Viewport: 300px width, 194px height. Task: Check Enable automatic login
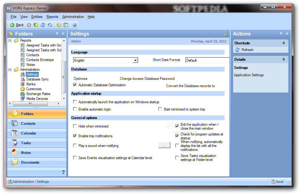(75, 109)
